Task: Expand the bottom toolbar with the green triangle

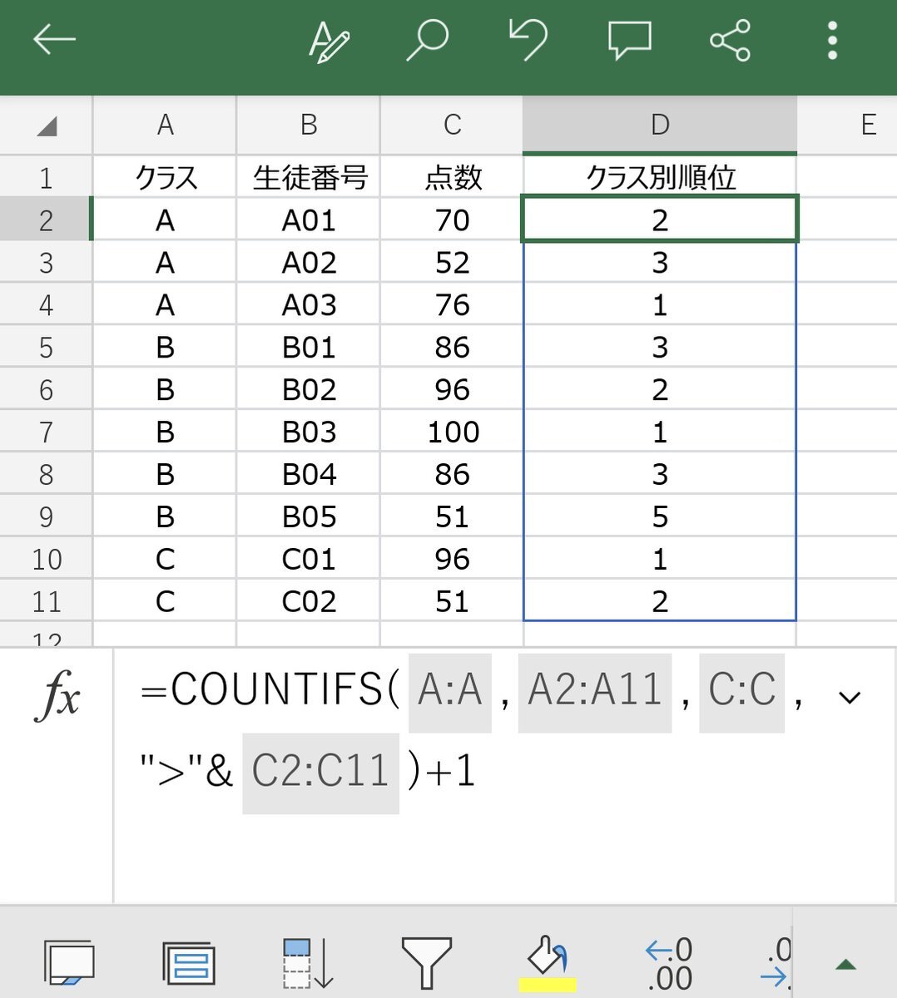Action: tap(845, 965)
